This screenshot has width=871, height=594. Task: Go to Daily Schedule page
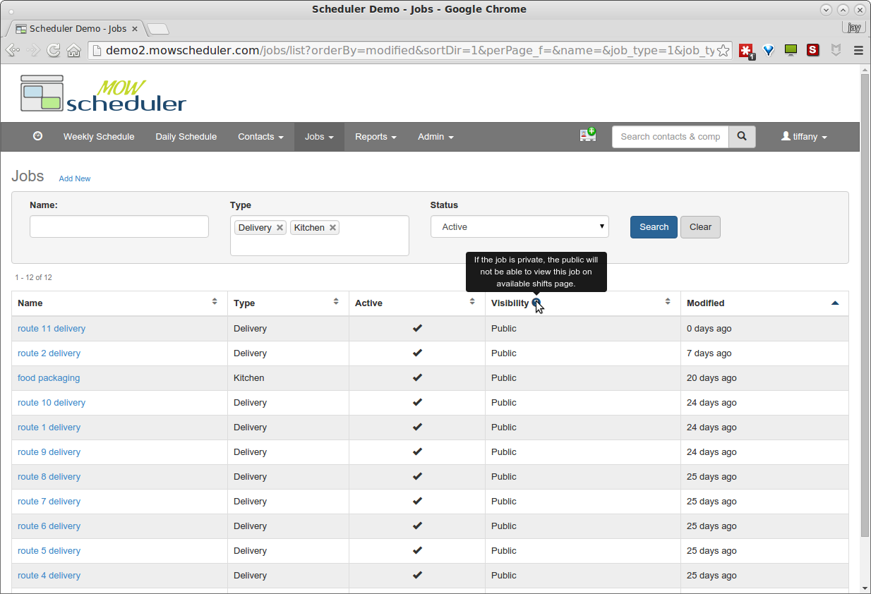click(186, 137)
